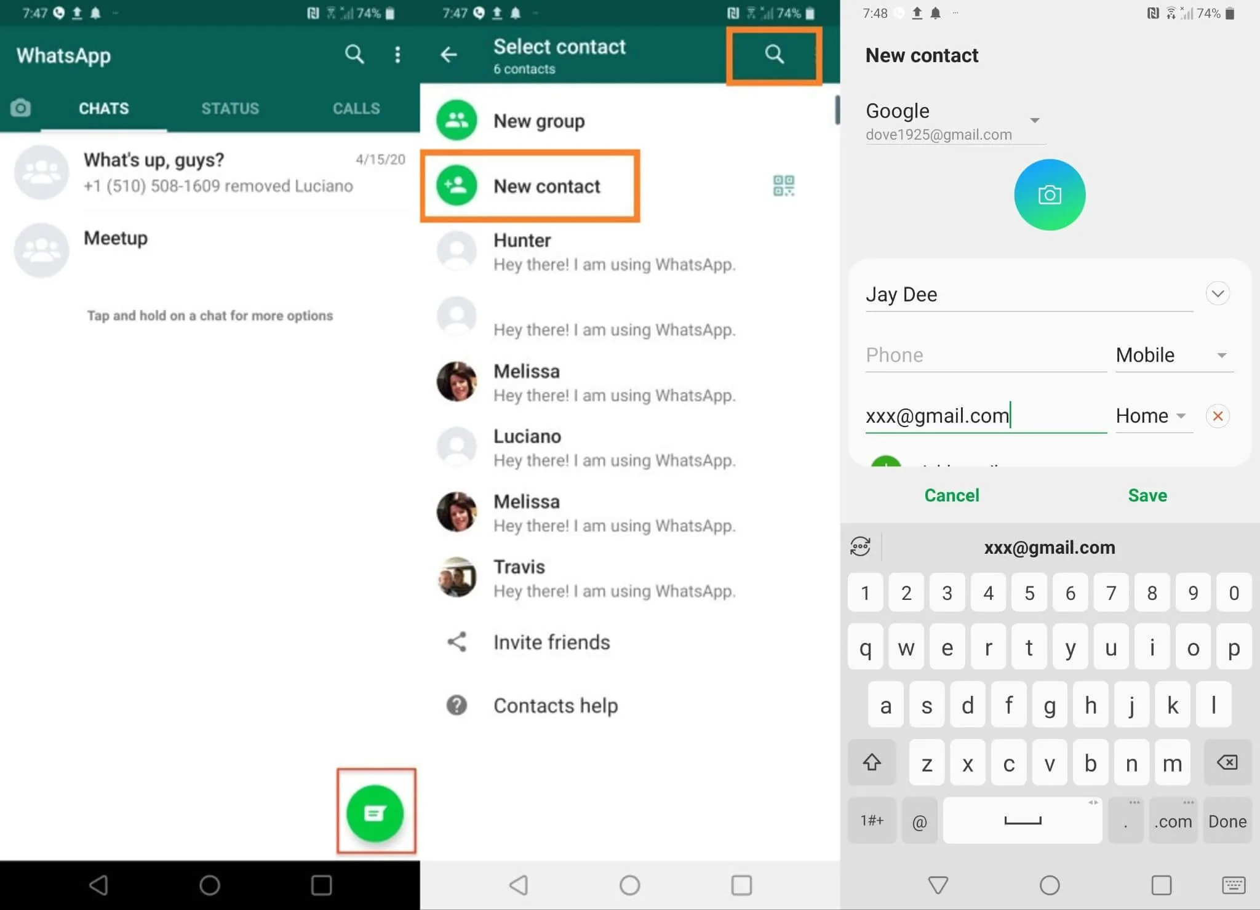Tap the help icon for contacts help
This screenshot has width=1260, height=910.
coord(455,704)
